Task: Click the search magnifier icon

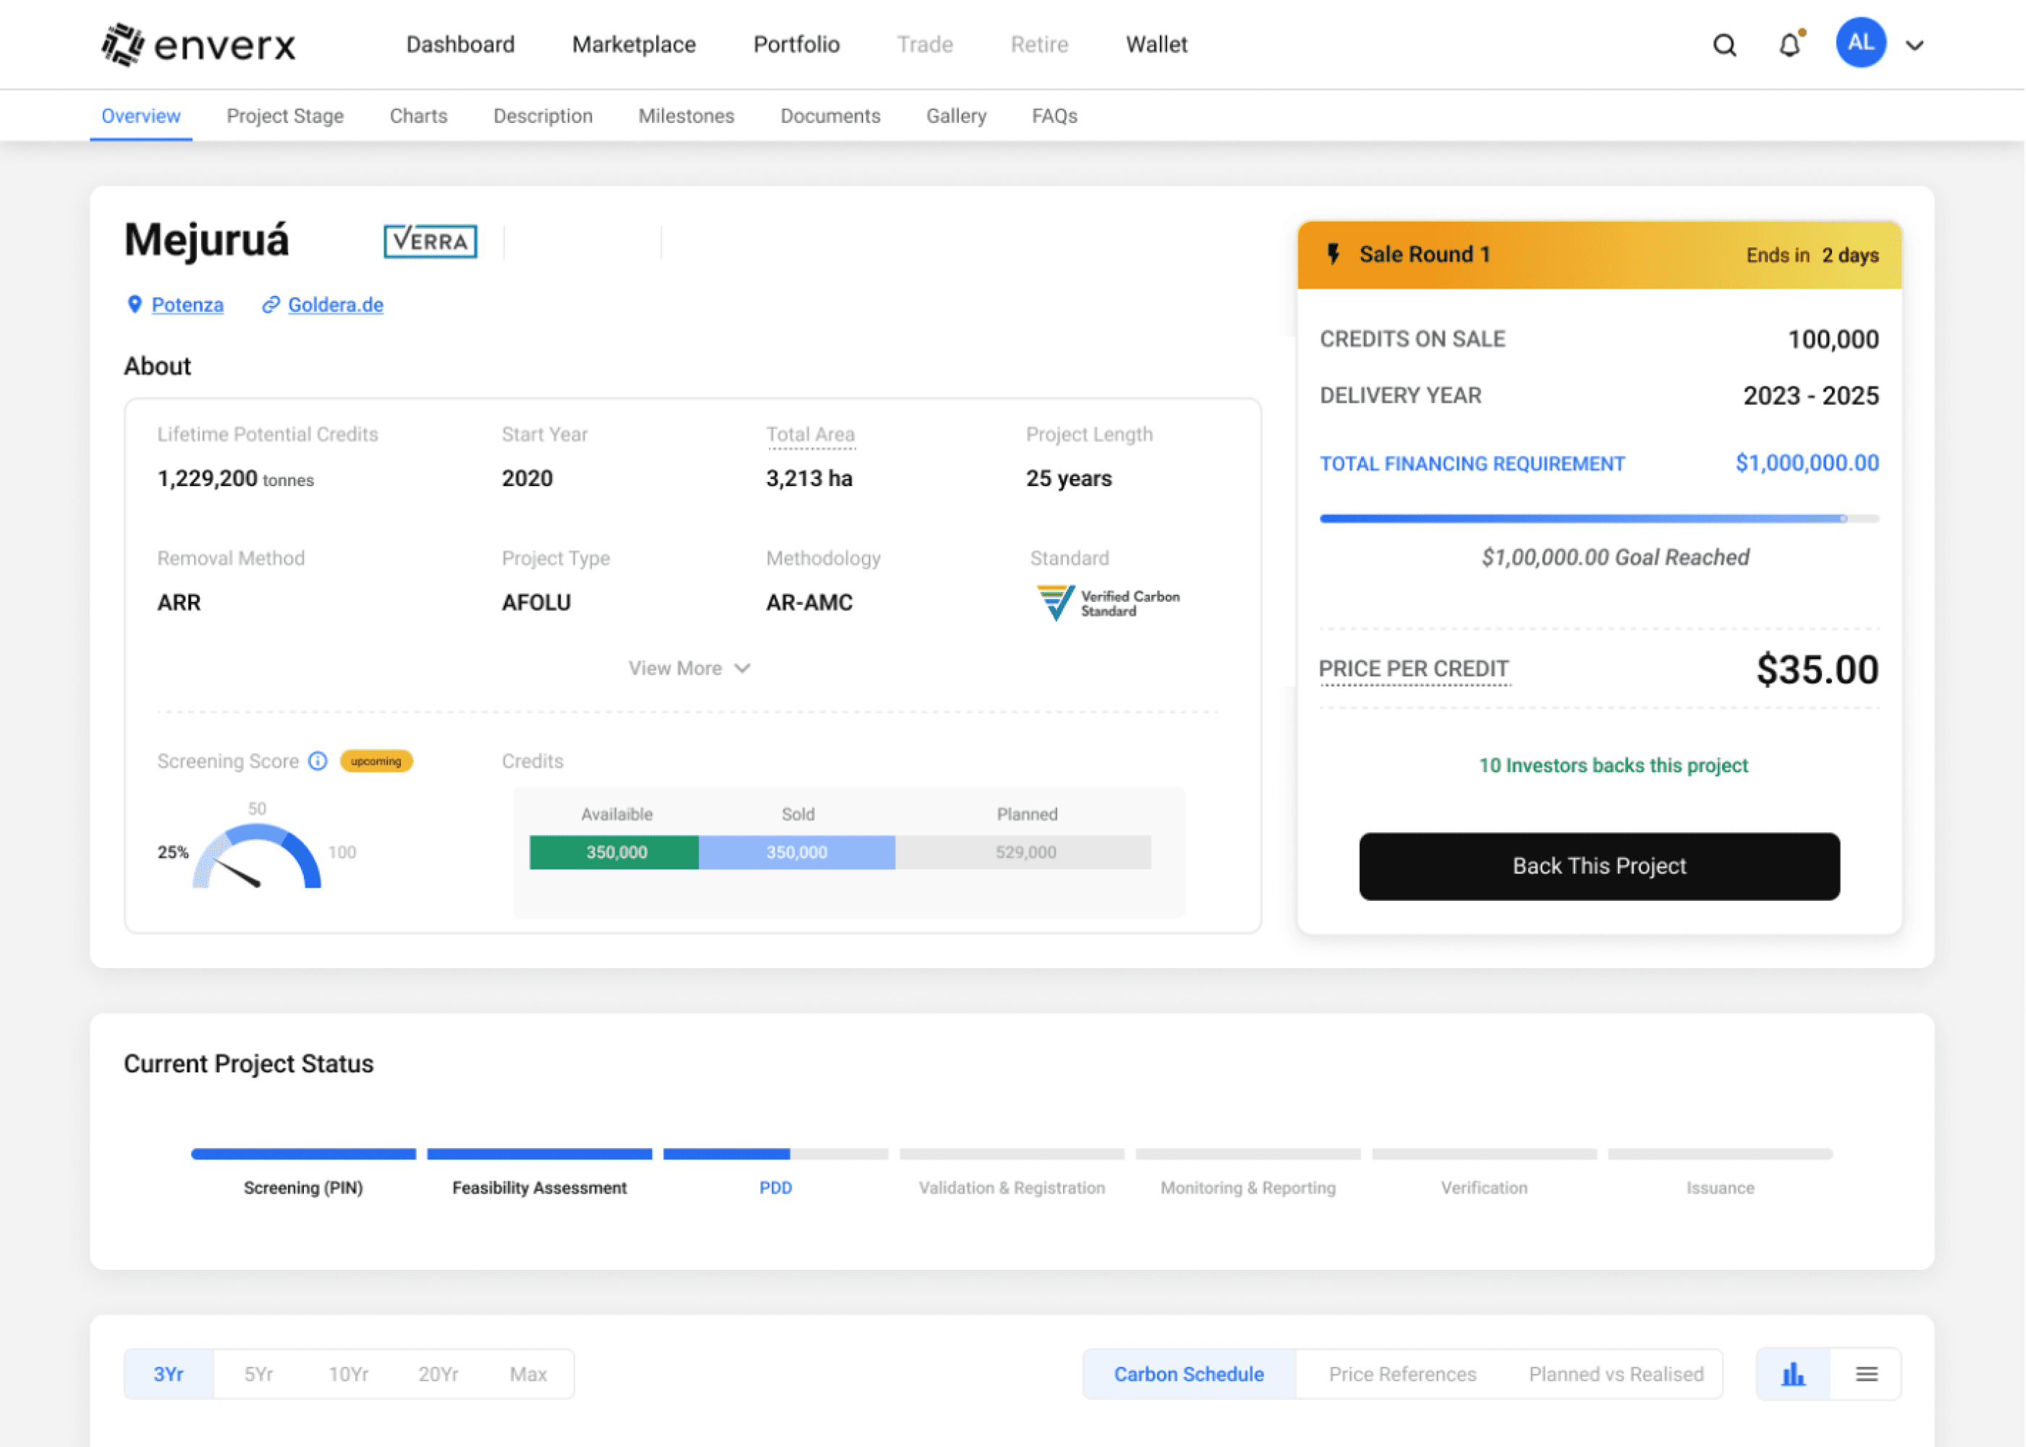Action: click(1724, 45)
